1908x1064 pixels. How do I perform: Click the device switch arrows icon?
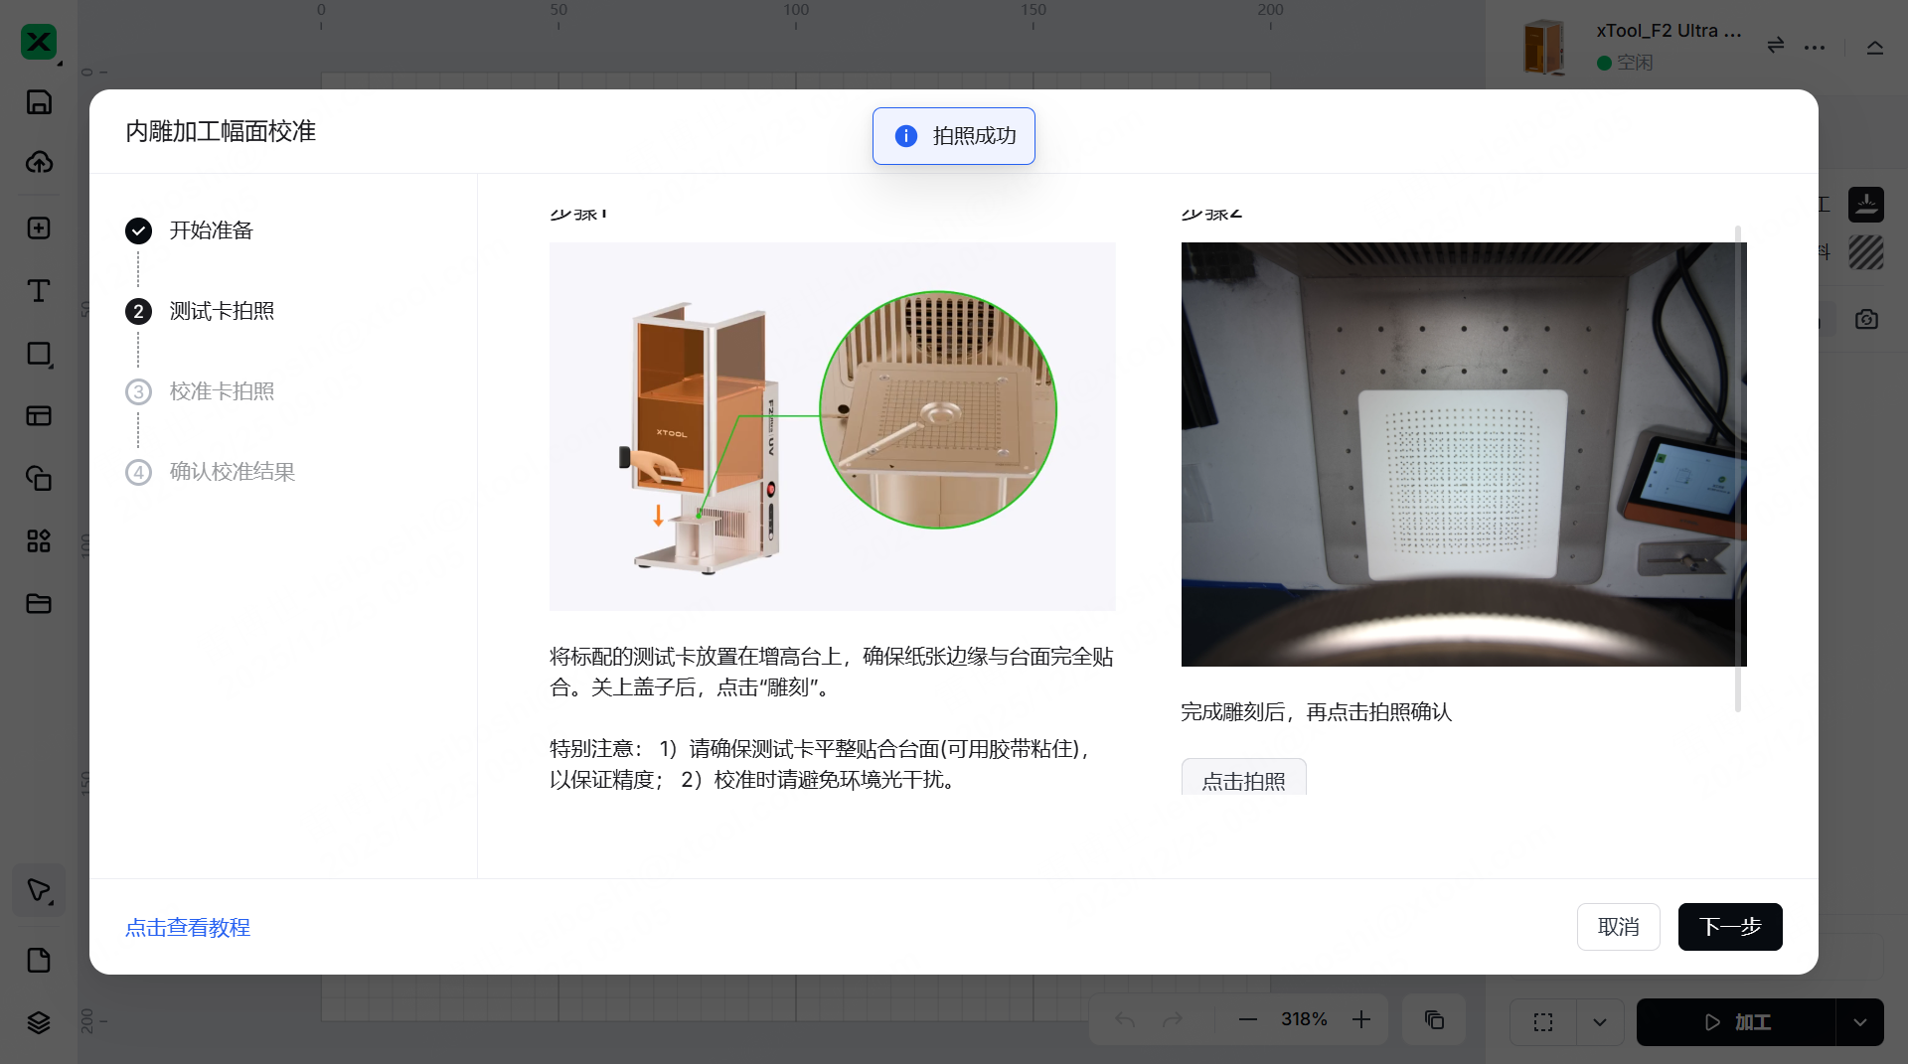(x=1776, y=46)
